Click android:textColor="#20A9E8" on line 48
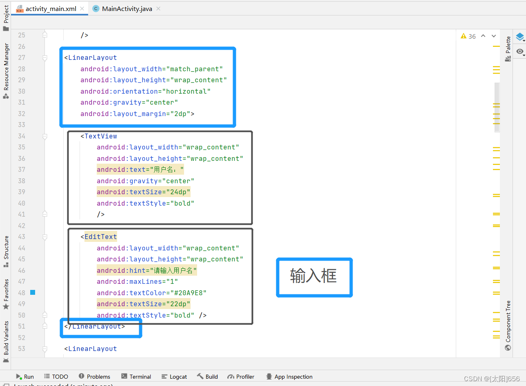 pos(152,293)
